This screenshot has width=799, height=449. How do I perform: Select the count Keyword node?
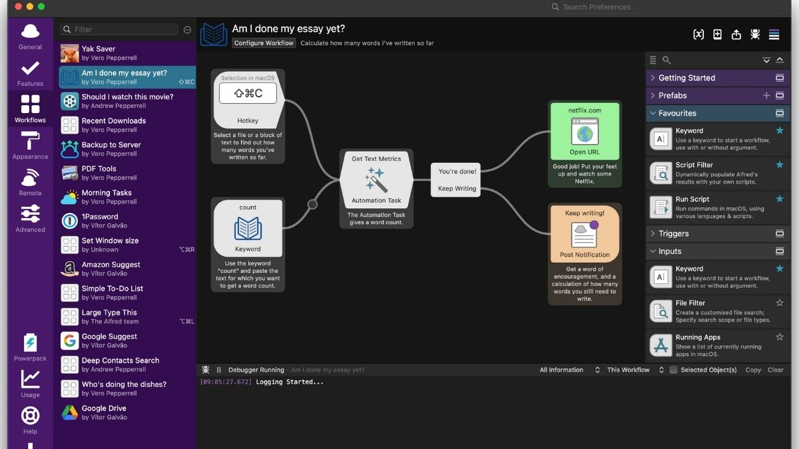[x=248, y=229]
